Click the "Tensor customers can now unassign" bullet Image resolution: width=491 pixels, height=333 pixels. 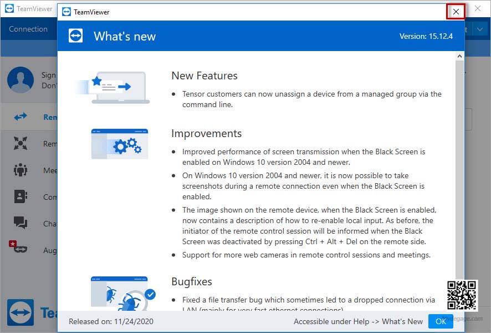pyautogui.click(x=312, y=99)
